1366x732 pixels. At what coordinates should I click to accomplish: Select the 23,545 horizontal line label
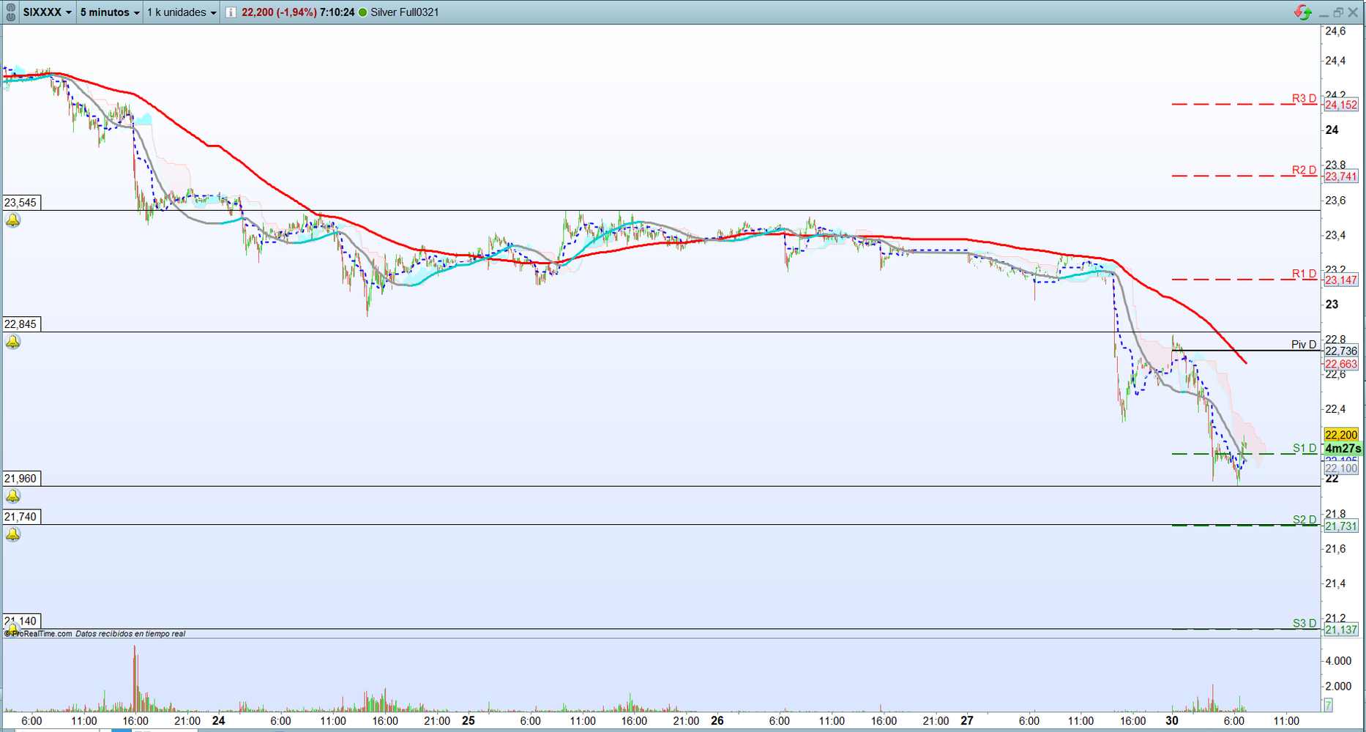pyautogui.click(x=20, y=202)
